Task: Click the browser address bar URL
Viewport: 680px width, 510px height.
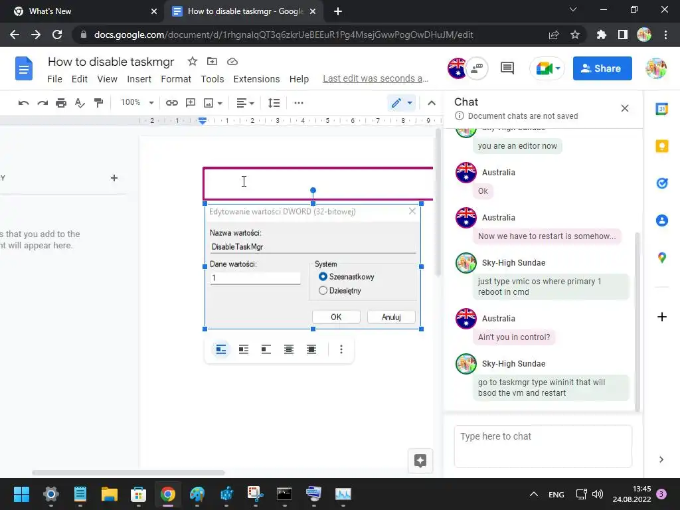Action: [x=284, y=35]
